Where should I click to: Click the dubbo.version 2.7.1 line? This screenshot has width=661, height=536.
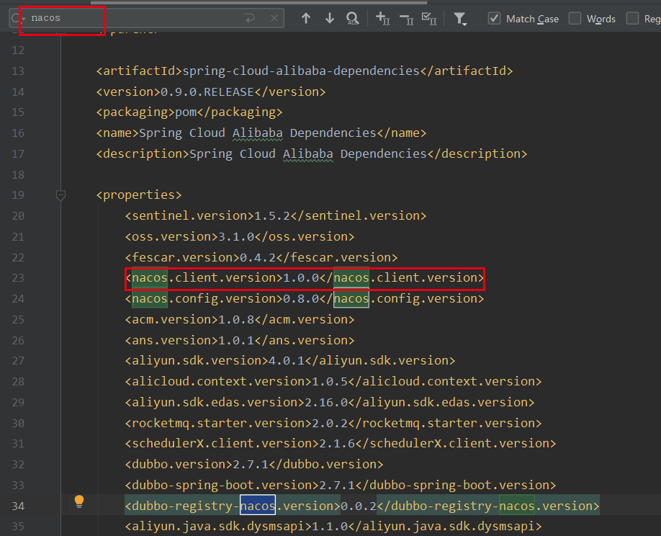[x=254, y=464]
